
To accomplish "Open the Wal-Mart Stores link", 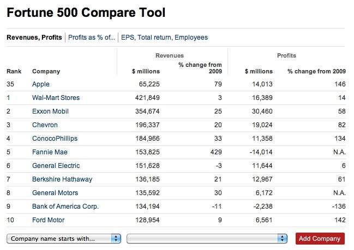I will (56, 98).
